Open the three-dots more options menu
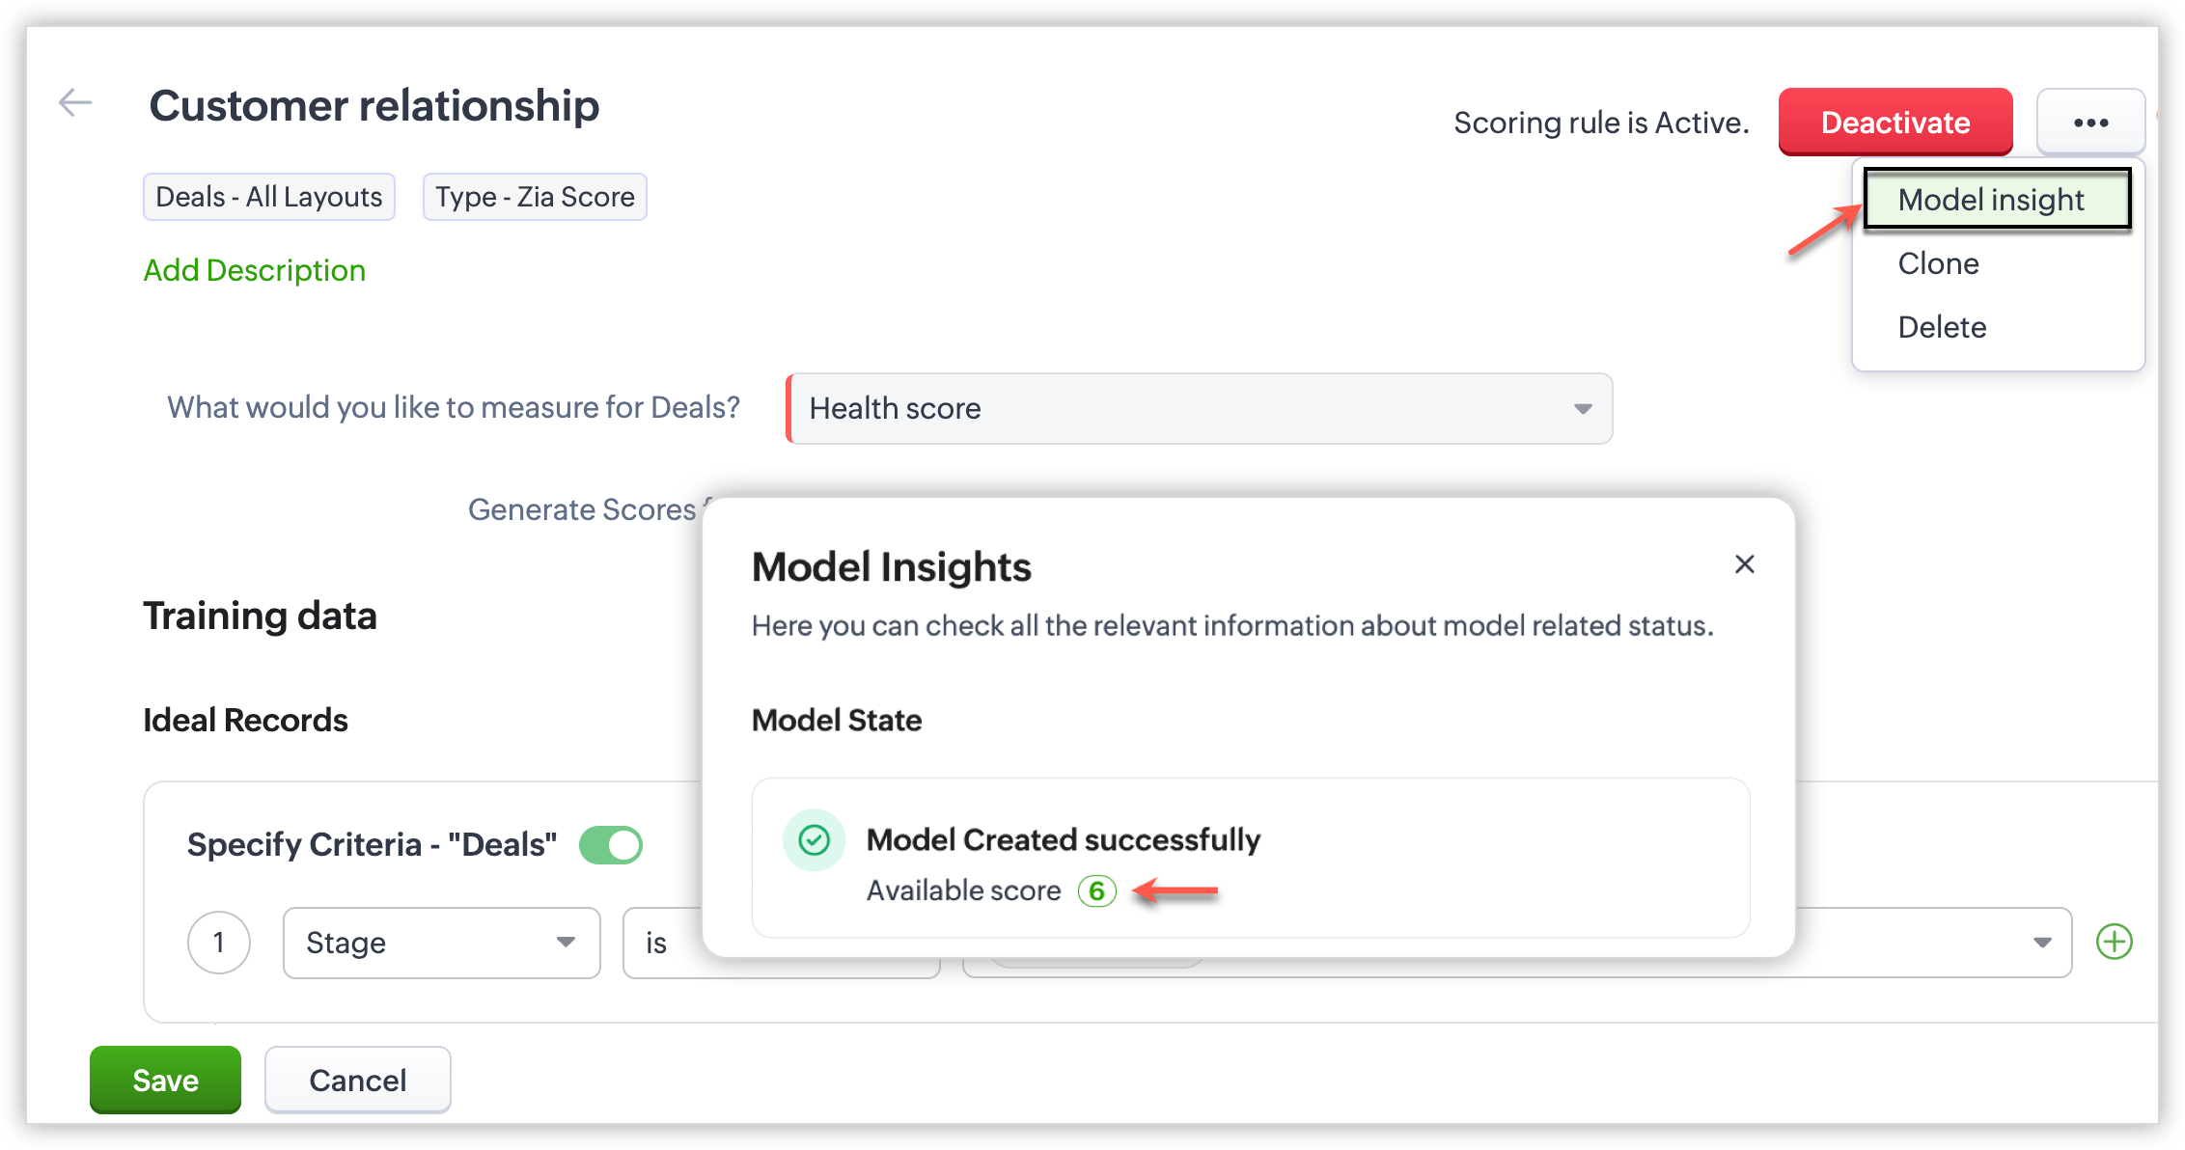This screenshot has height=1150, width=2185. point(2090,123)
